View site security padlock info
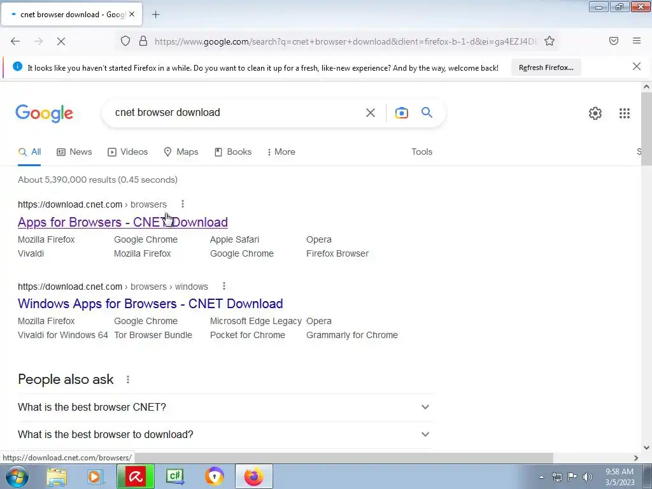 tap(143, 41)
